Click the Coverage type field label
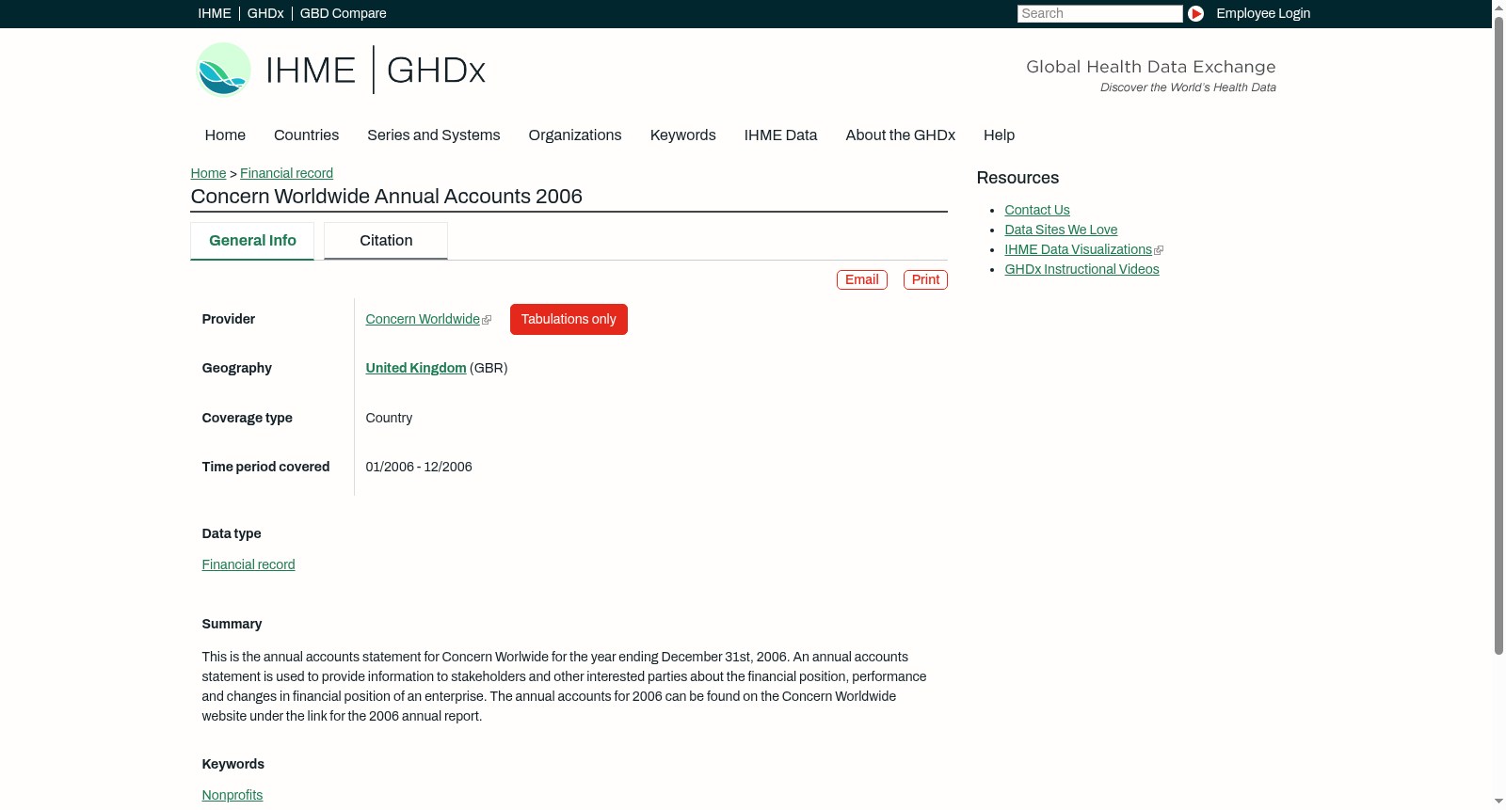The width and height of the screenshot is (1506, 810). point(248,419)
